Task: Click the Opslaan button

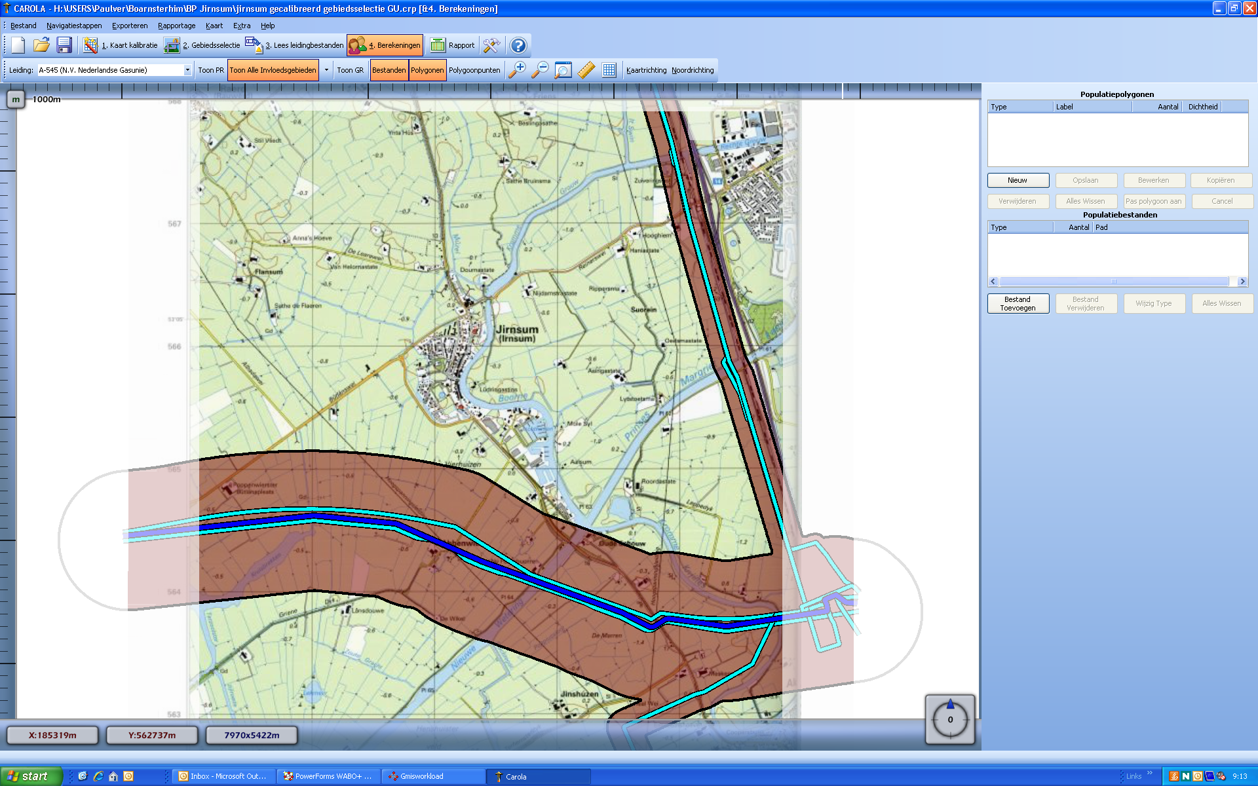Action: (1086, 180)
